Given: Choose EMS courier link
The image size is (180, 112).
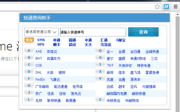Looking at the screenshot, I should [41, 40].
